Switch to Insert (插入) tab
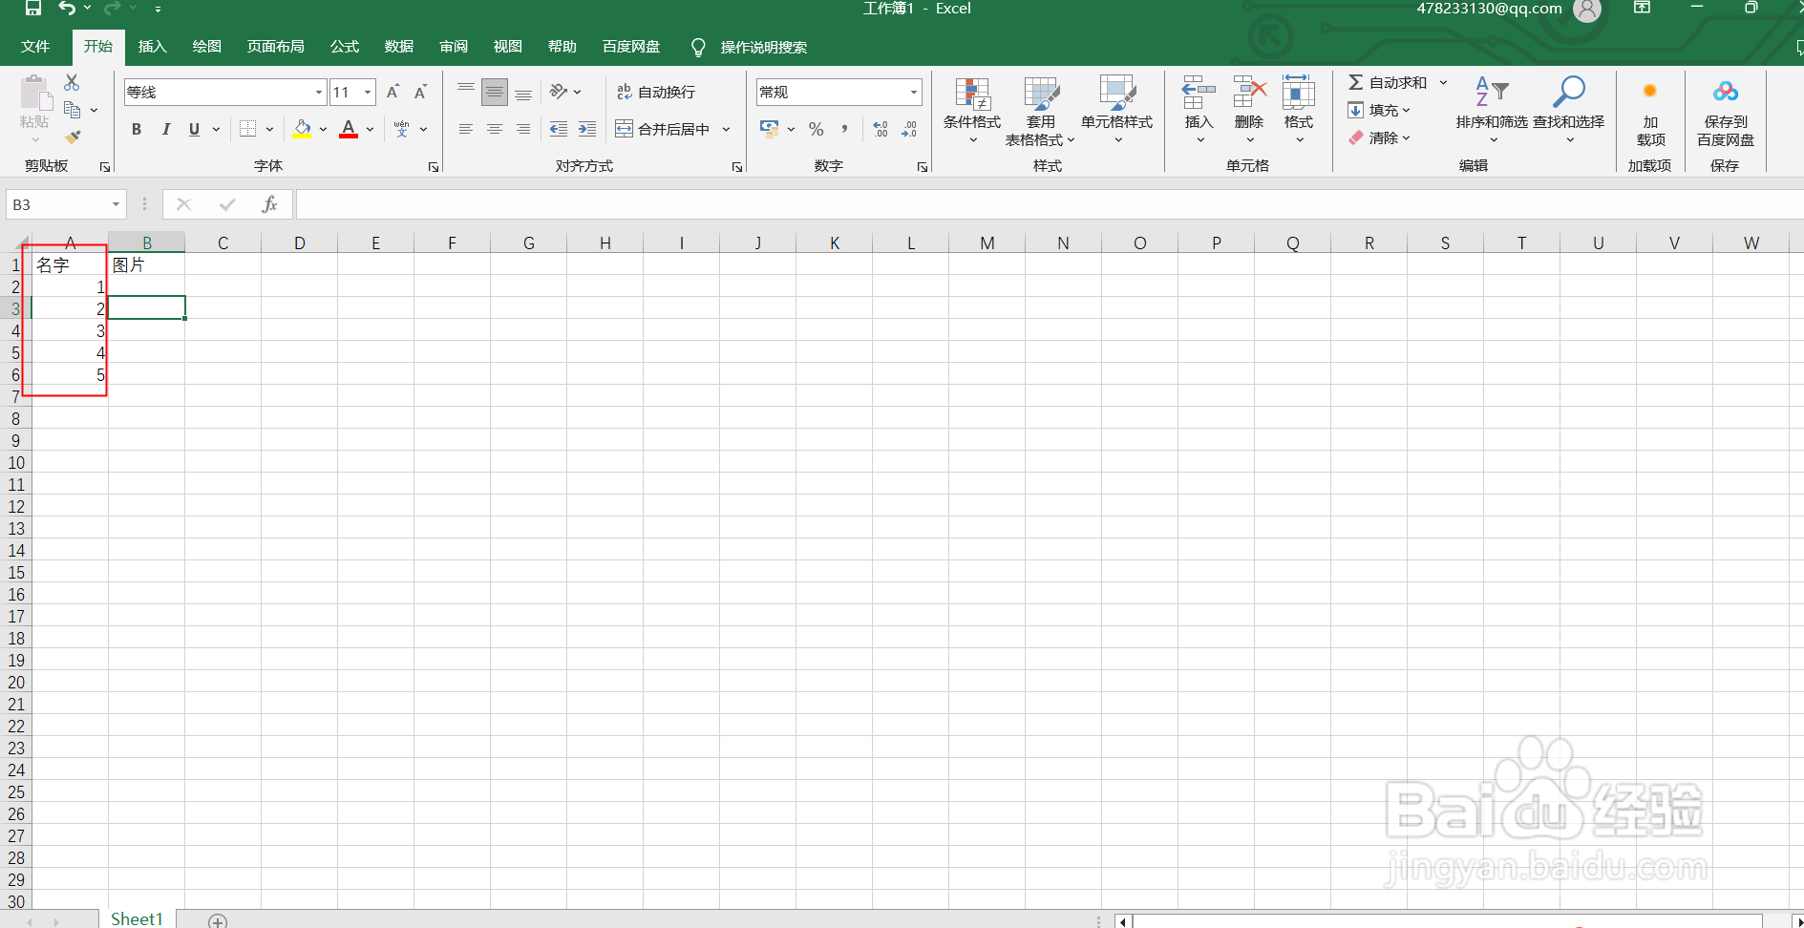Viewport: 1804px width, 928px height. click(152, 46)
